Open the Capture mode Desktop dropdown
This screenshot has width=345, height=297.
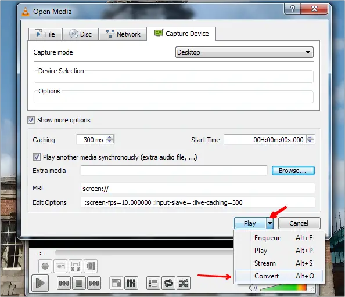click(244, 52)
